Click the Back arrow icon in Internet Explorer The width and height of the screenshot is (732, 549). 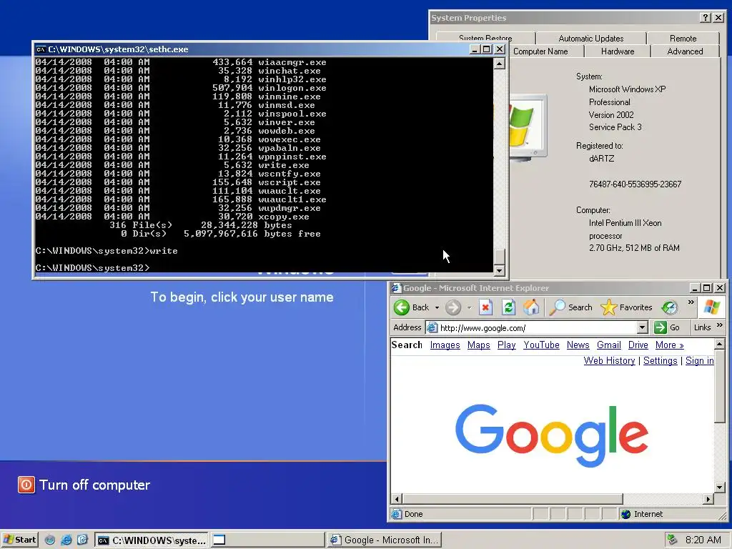pos(402,307)
